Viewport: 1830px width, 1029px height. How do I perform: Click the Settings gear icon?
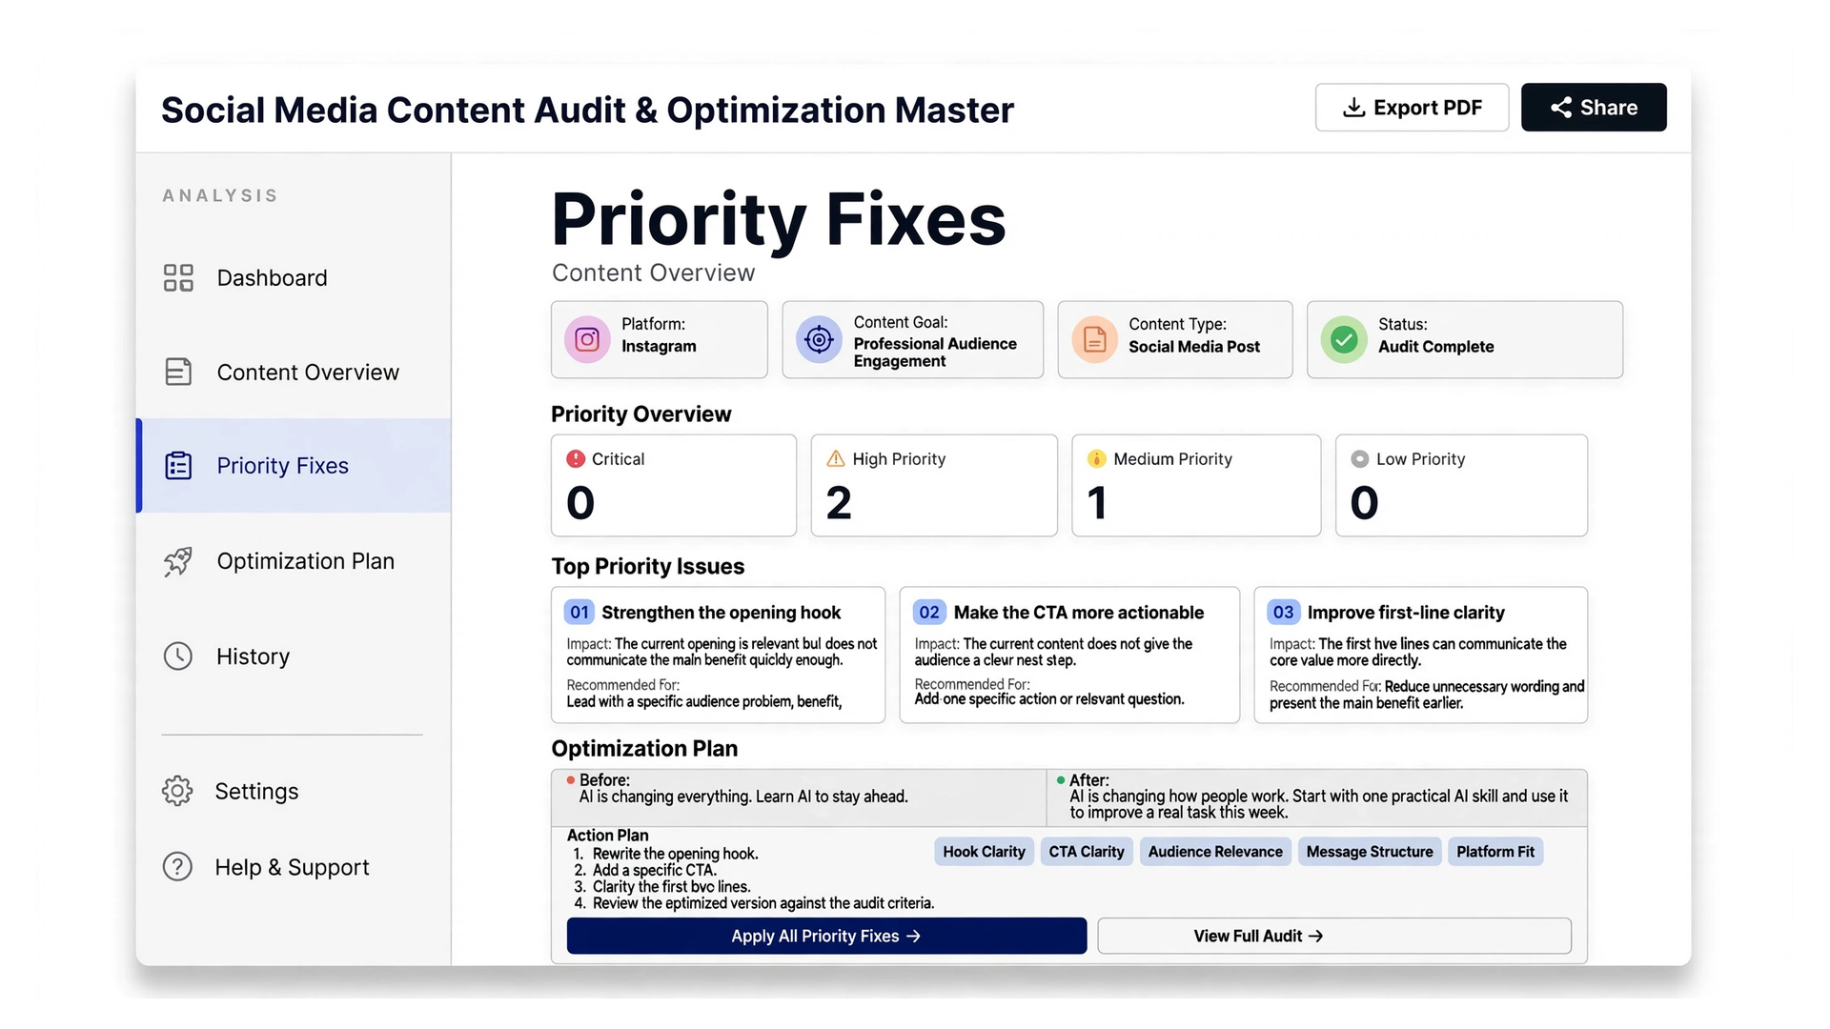click(177, 791)
